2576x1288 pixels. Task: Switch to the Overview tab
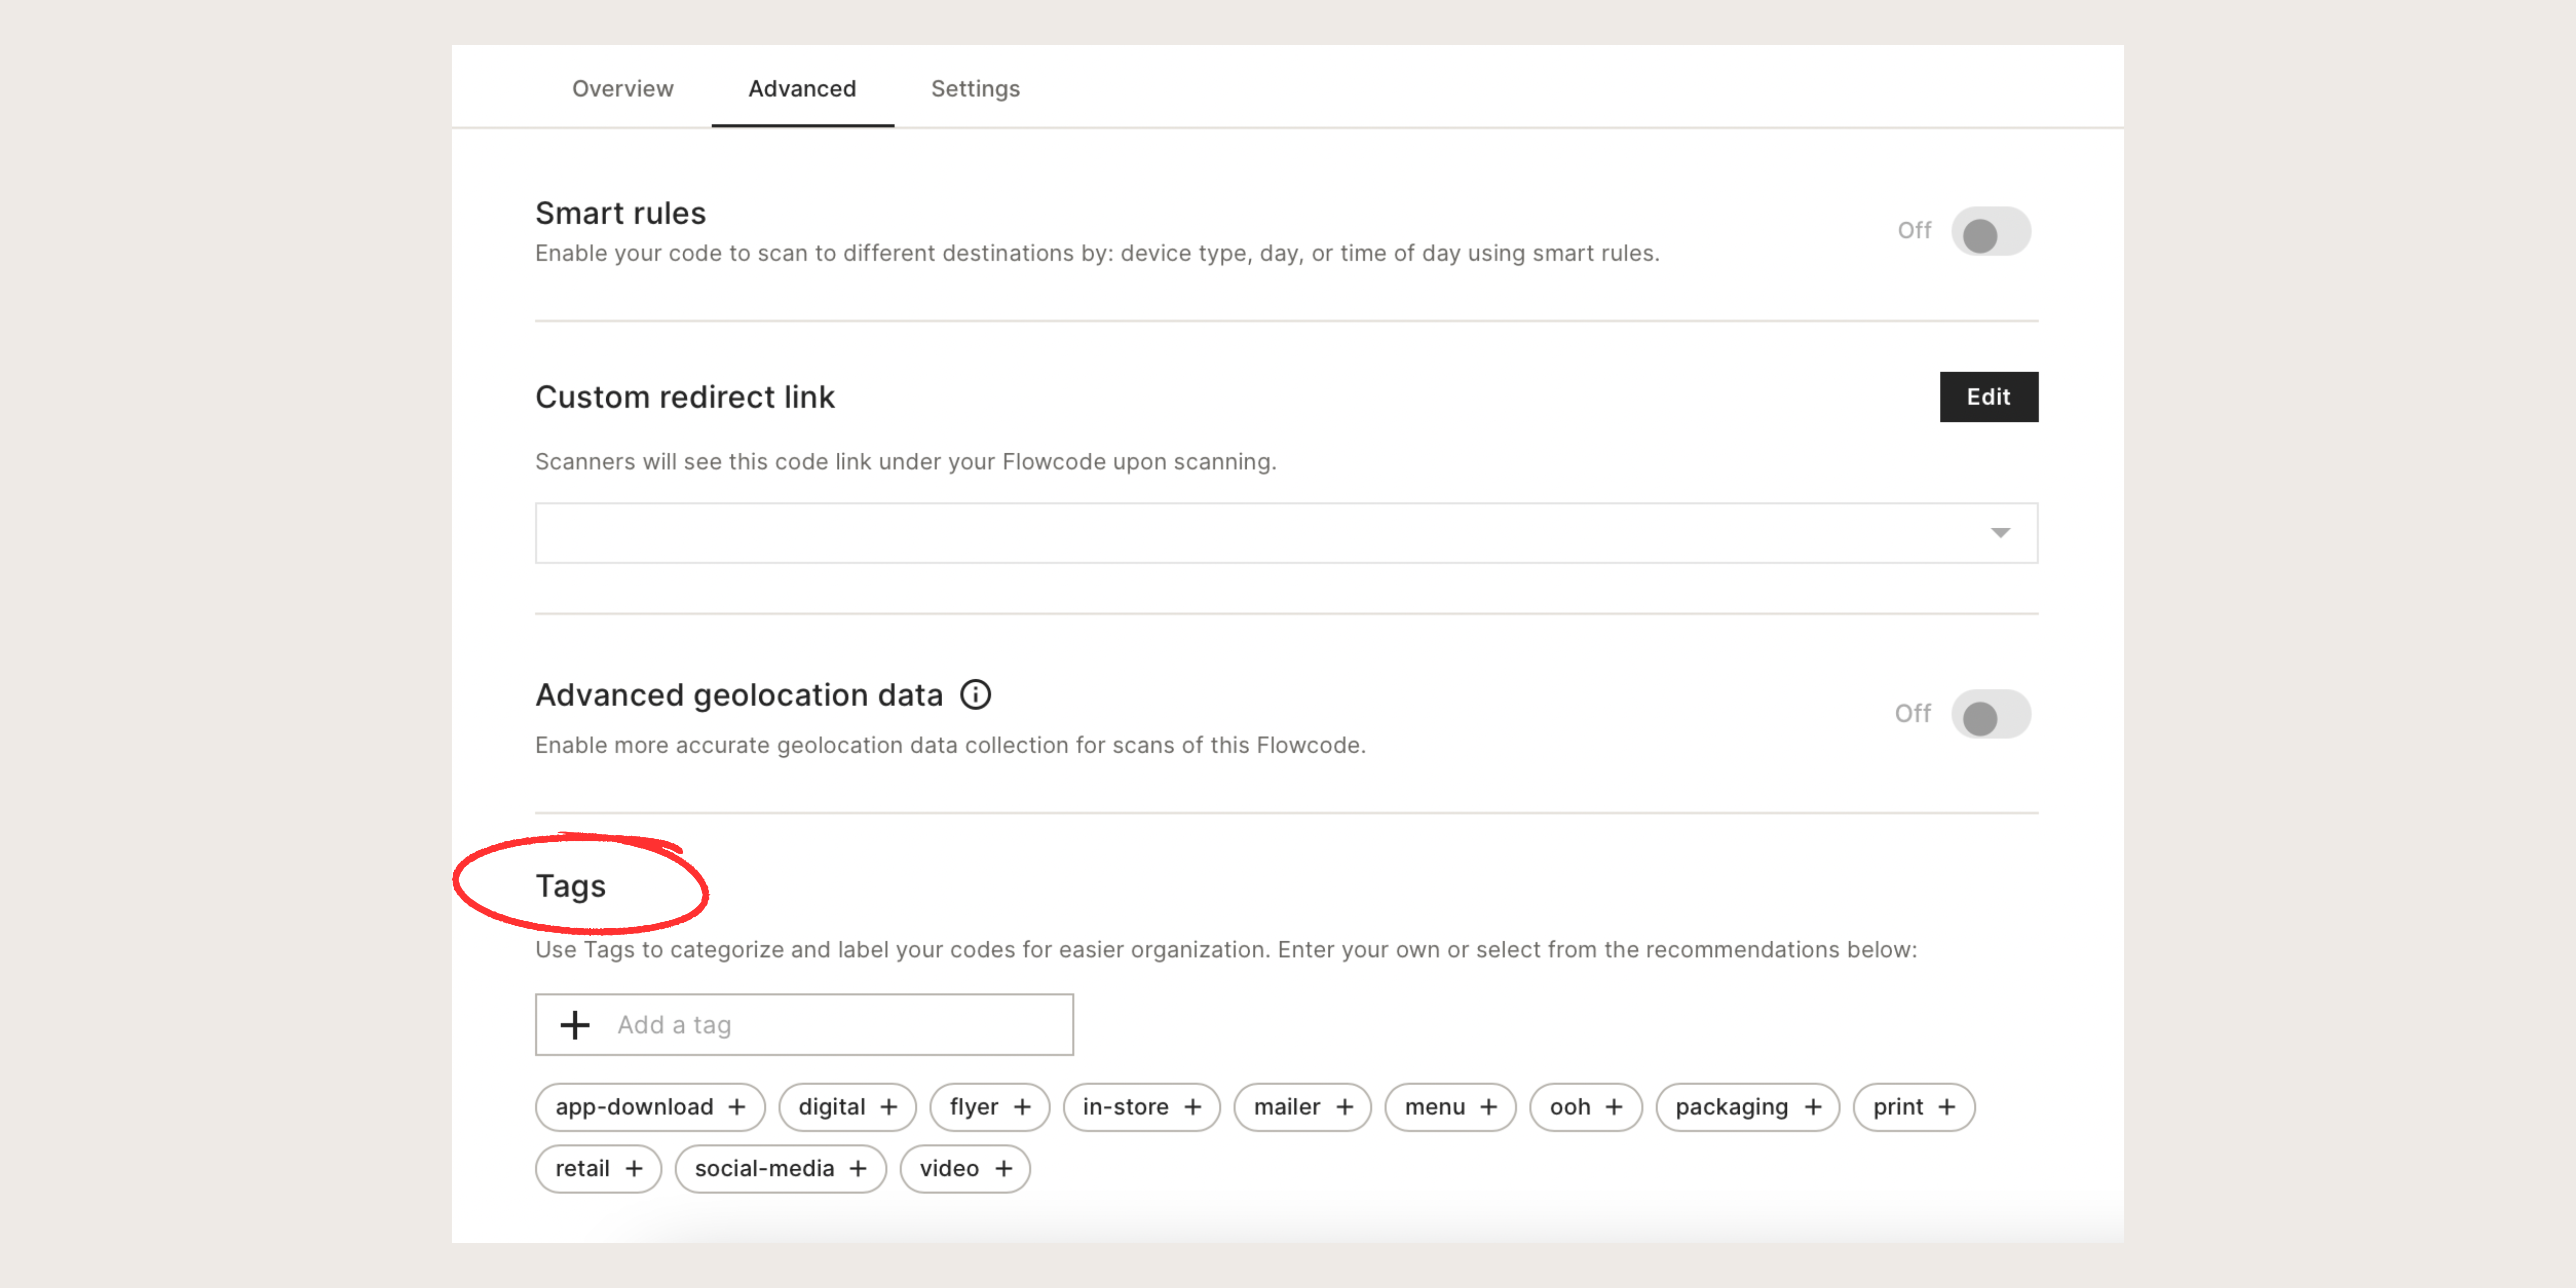click(x=622, y=88)
